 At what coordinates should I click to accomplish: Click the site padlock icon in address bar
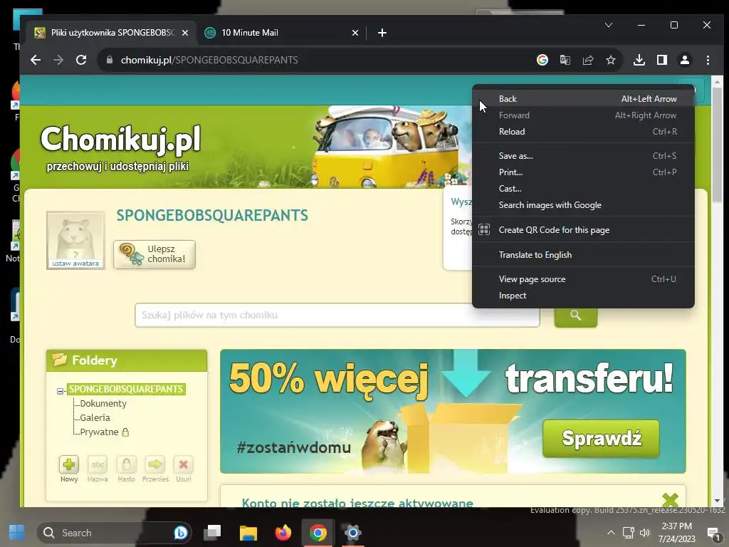click(x=110, y=60)
